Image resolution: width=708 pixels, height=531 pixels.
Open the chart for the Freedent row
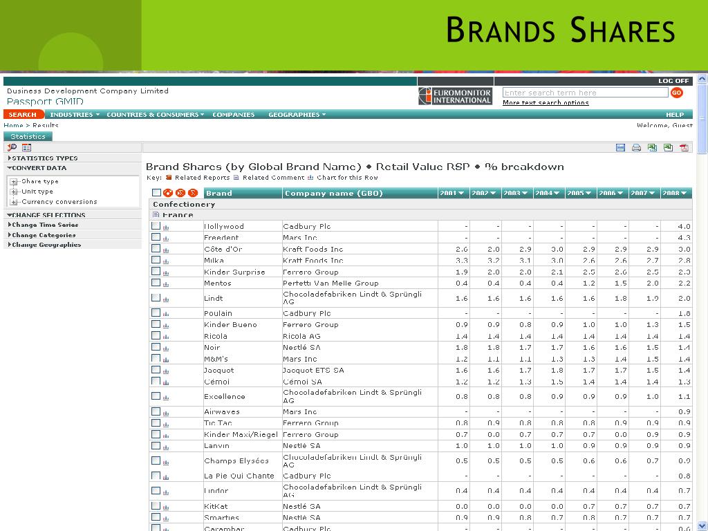coord(166,239)
